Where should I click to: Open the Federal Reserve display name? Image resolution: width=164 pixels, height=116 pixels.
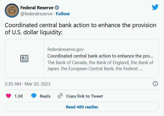coord(37,8)
